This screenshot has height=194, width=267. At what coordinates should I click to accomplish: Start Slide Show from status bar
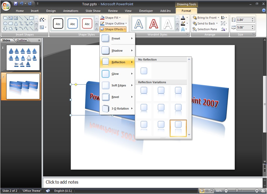(212, 191)
